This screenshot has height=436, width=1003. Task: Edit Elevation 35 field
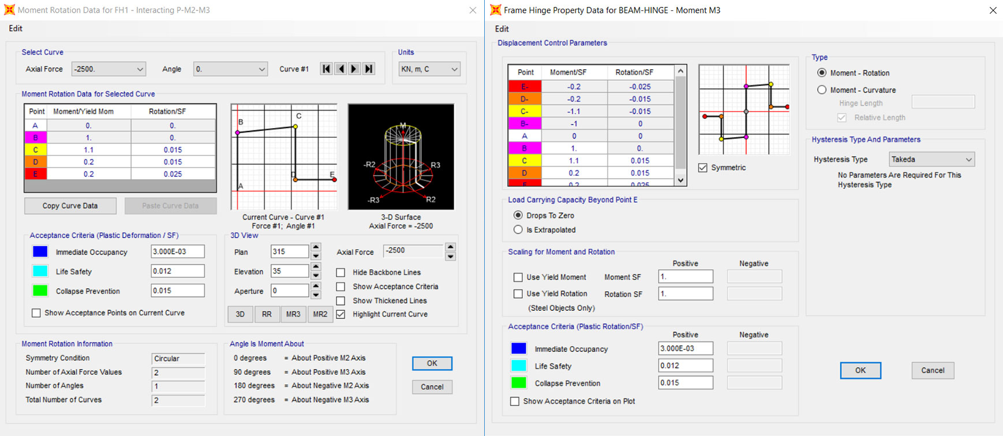tap(290, 271)
